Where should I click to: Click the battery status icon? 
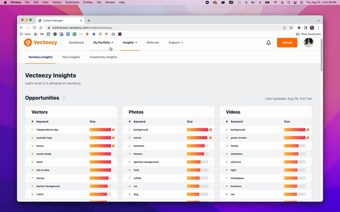pos(267,2)
